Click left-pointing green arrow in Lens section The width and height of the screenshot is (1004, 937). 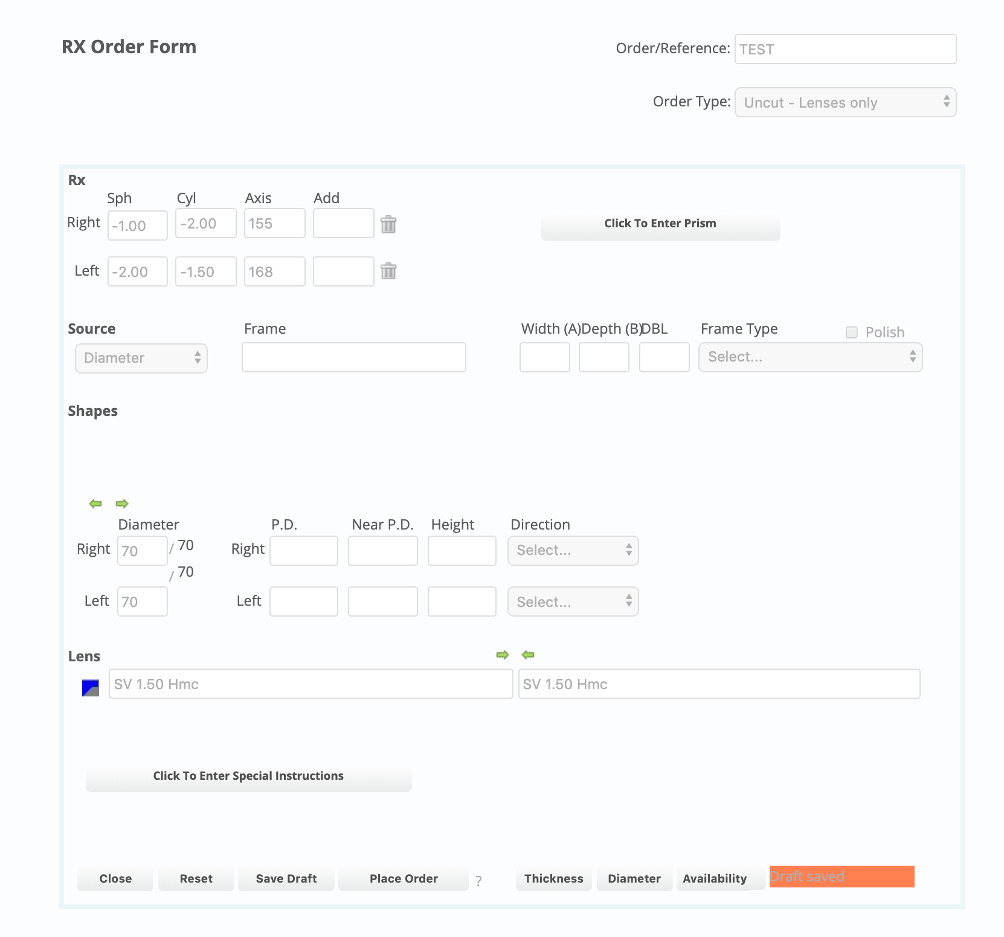528,655
